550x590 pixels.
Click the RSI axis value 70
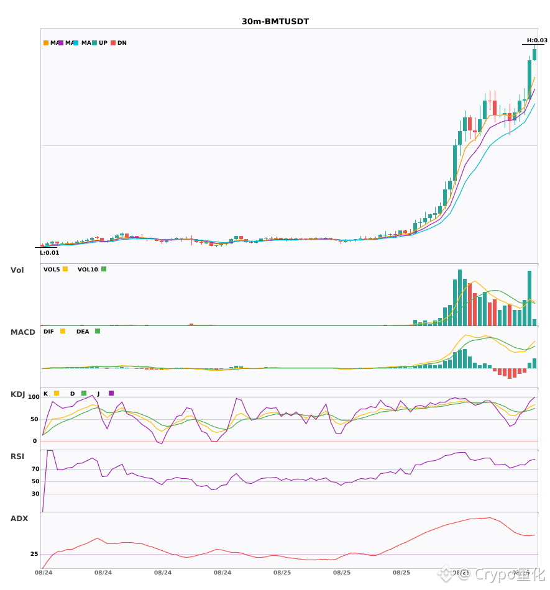pyautogui.click(x=36, y=469)
